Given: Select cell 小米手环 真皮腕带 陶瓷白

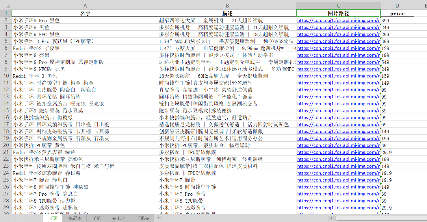Looking at the screenshot, I should click(85, 90).
